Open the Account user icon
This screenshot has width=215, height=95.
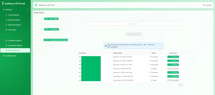pyautogui.click(x=204, y=5)
